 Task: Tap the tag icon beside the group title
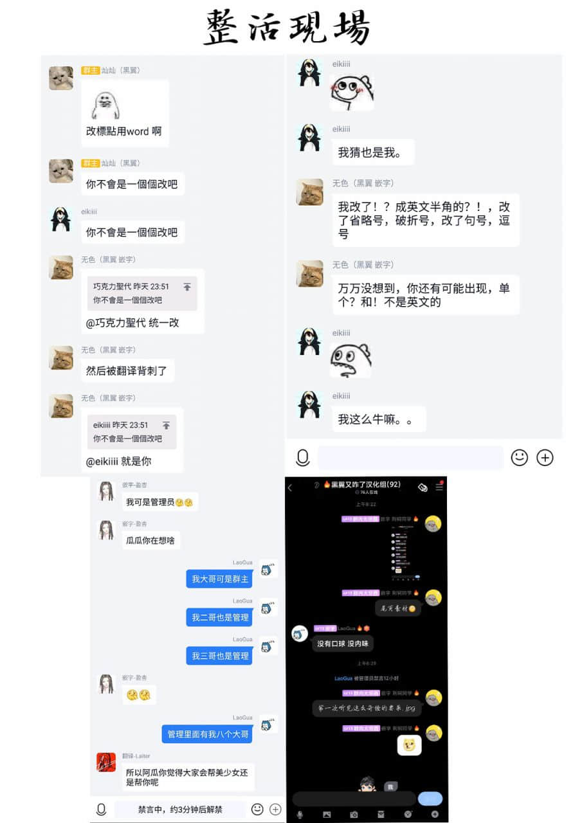tap(423, 487)
